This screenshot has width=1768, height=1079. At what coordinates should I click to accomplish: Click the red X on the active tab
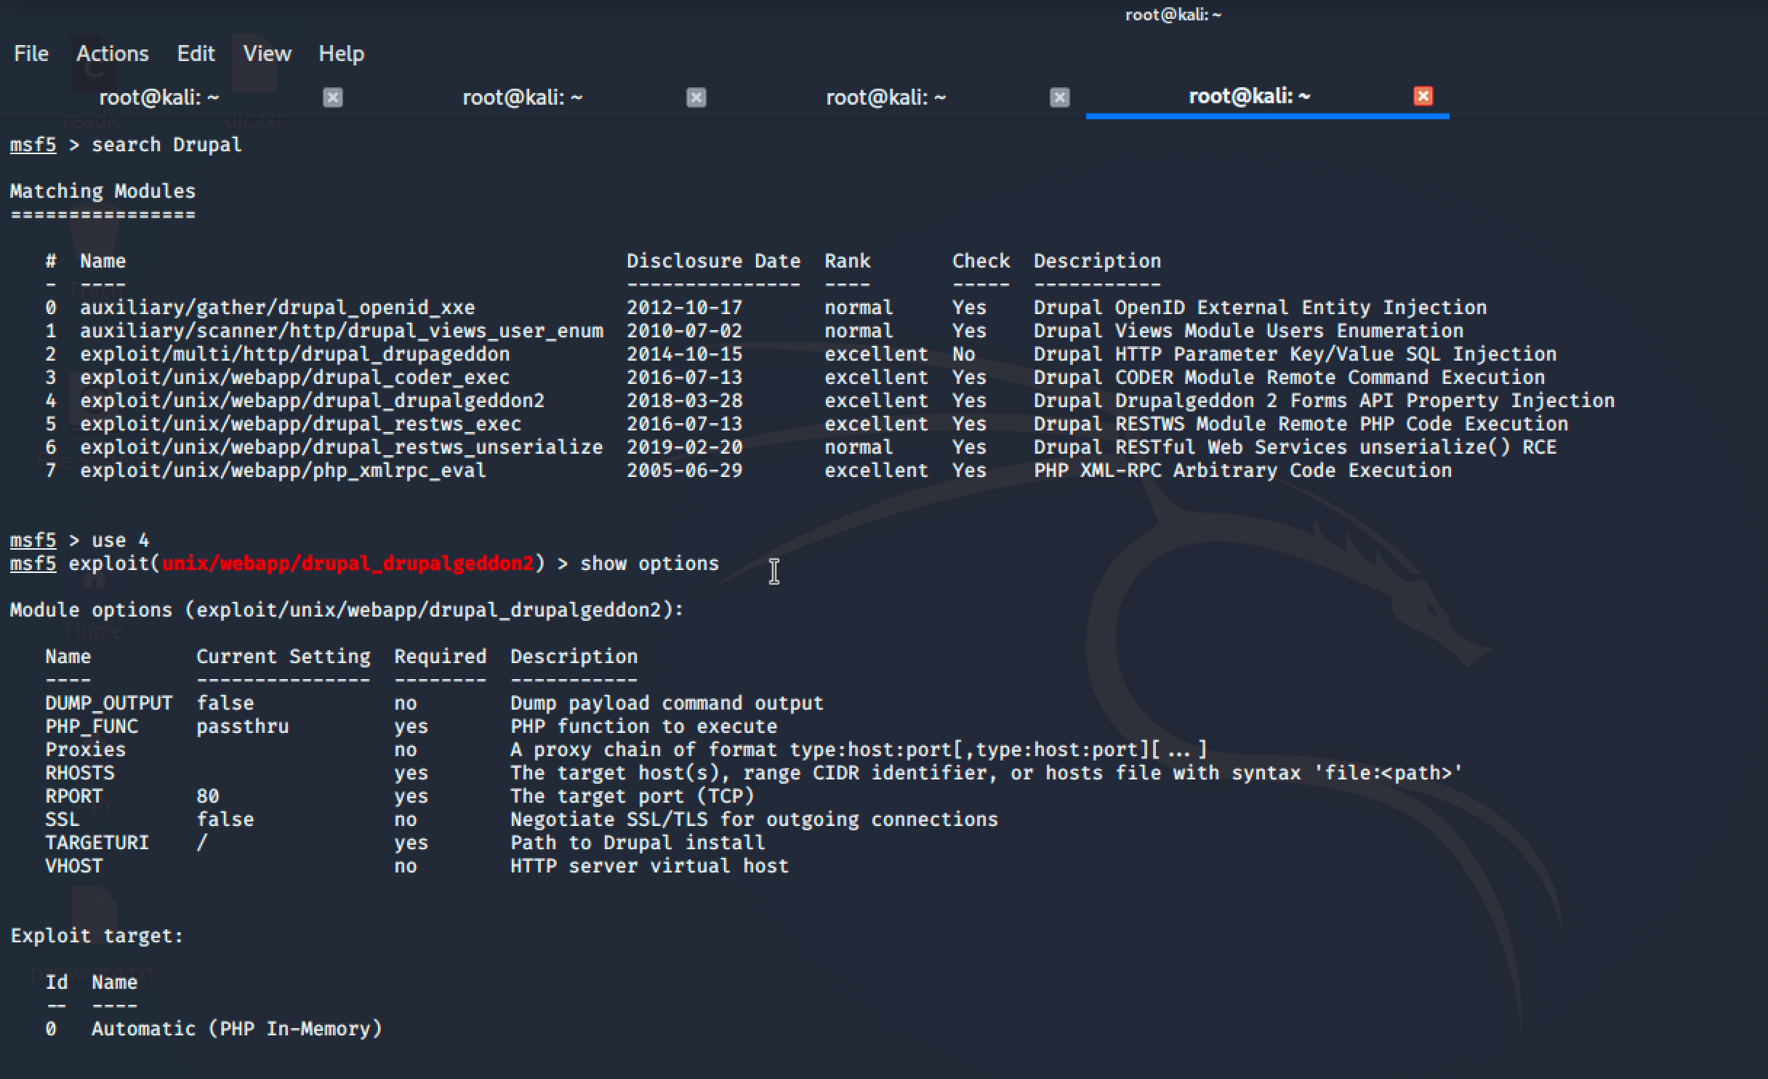[x=1423, y=96]
